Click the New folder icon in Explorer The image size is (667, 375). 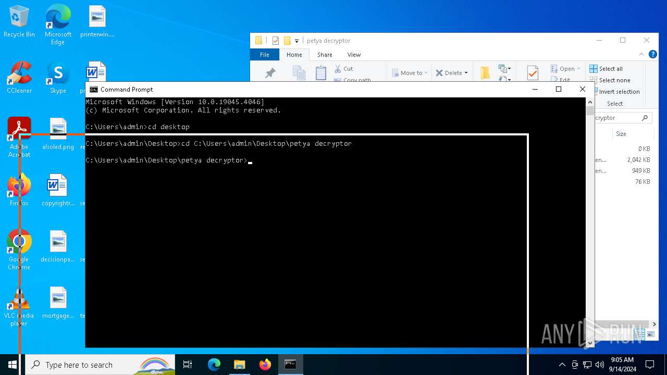pyautogui.click(x=485, y=73)
